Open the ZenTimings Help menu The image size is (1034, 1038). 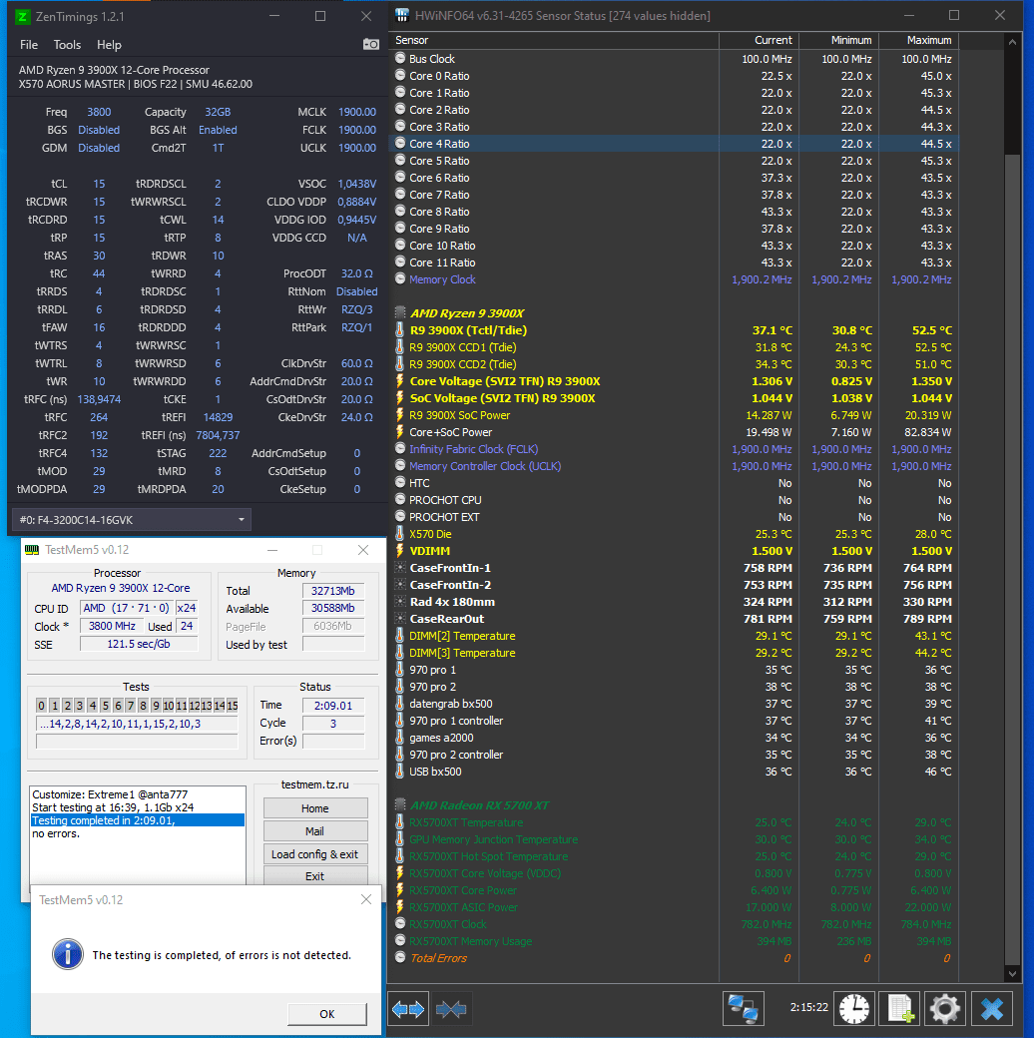coord(109,44)
